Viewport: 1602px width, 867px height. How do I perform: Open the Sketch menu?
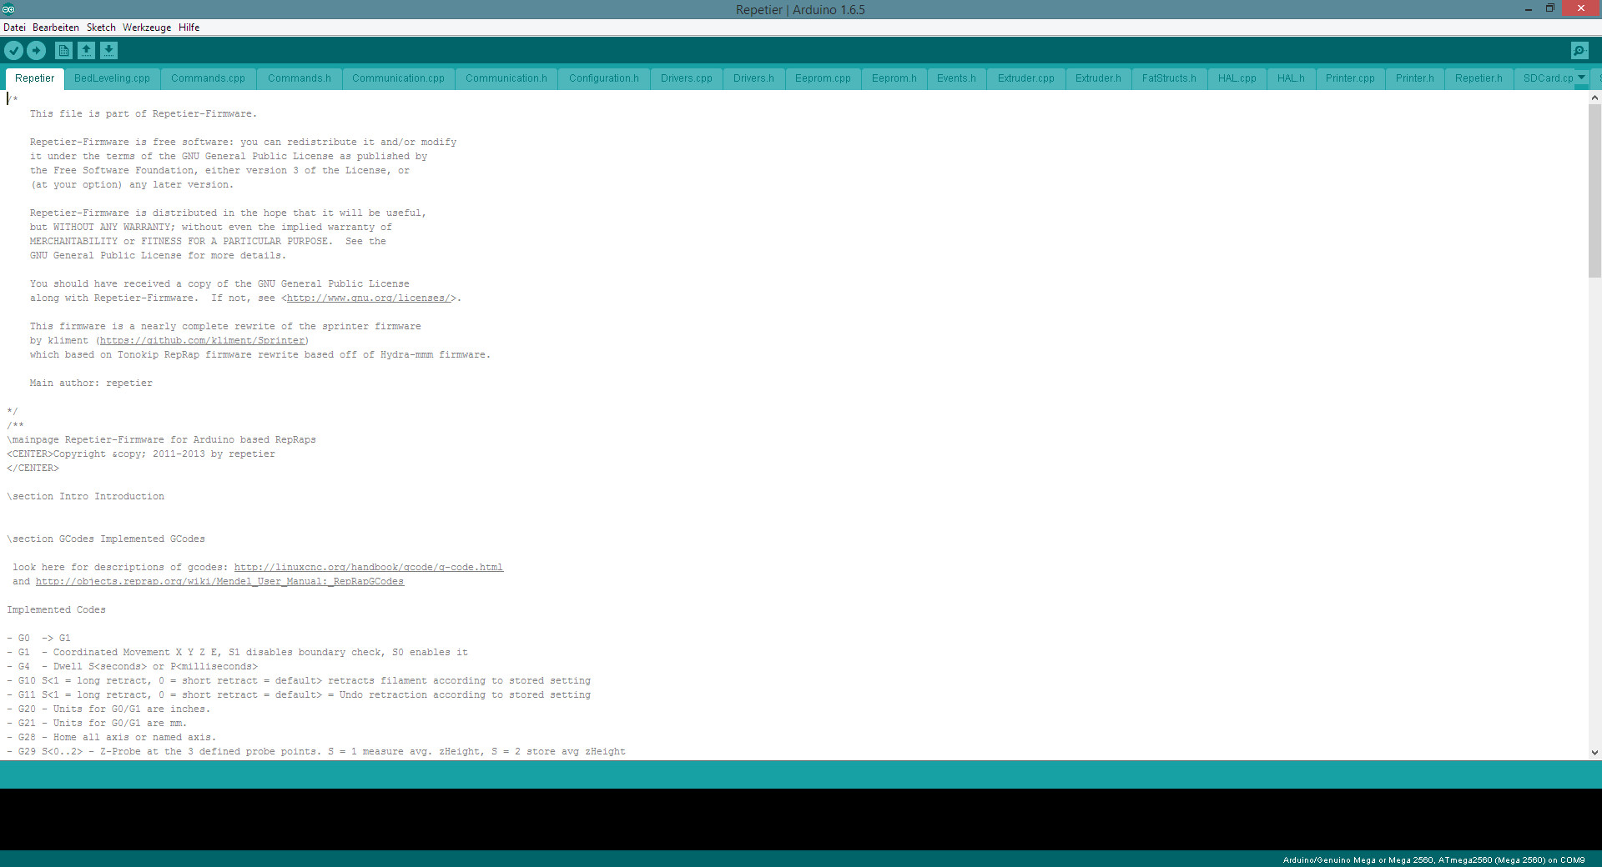(x=101, y=28)
